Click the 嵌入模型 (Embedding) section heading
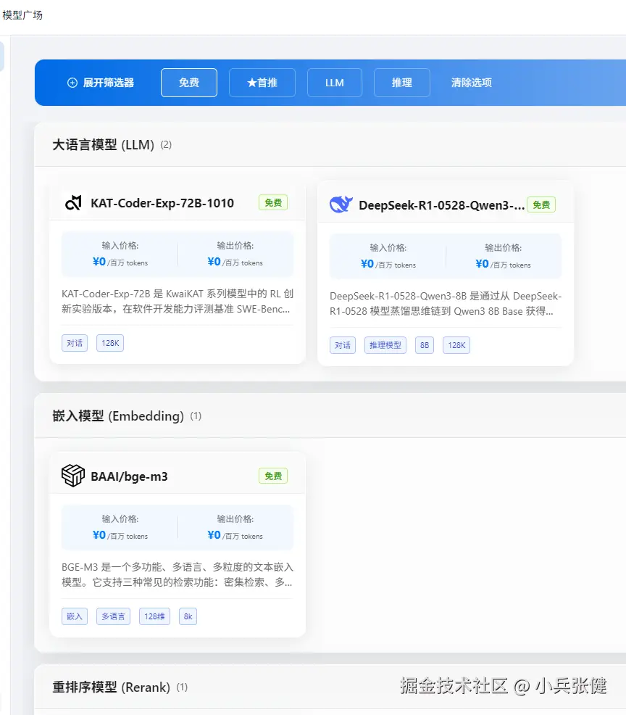The height and width of the screenshot is (715, 626). (118, 416)
